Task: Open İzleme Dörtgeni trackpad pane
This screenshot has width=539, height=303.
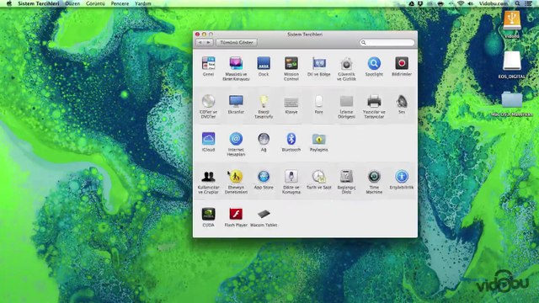Action: pos(346,102)
